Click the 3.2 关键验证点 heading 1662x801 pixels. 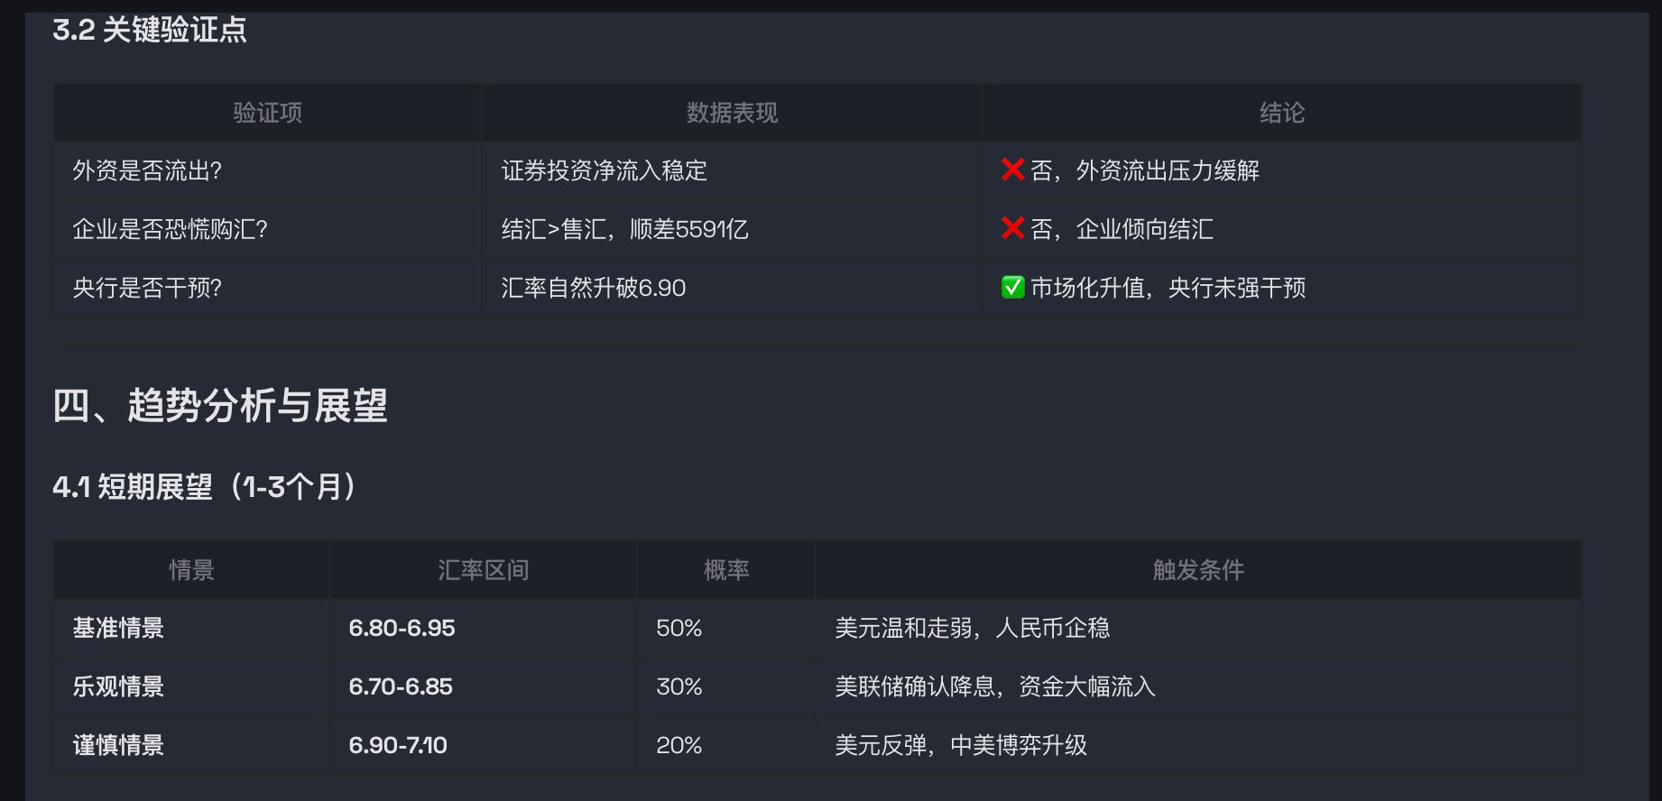pos(150,30)
